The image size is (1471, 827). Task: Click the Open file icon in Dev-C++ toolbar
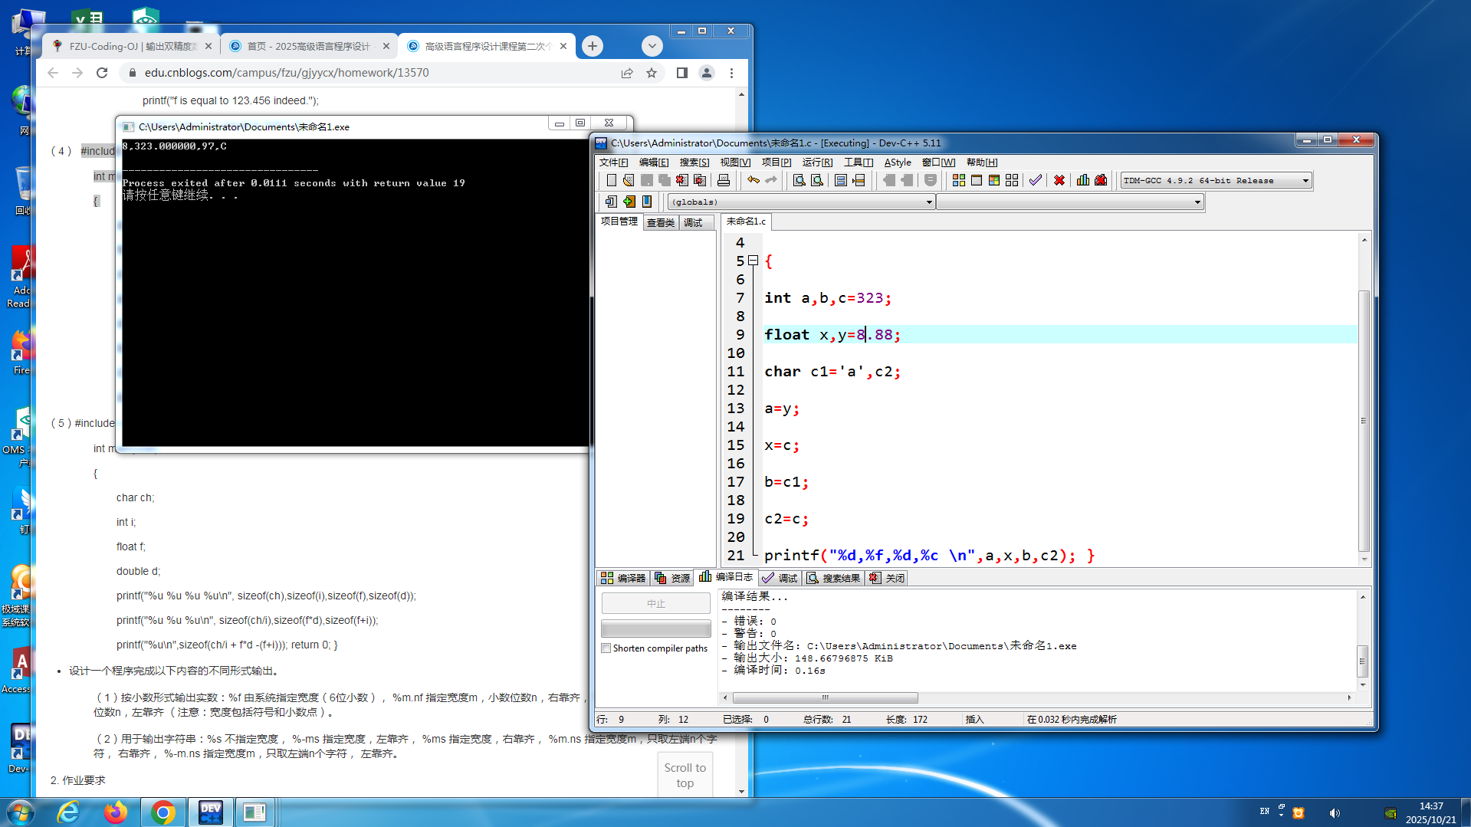(x=629, y=180)
